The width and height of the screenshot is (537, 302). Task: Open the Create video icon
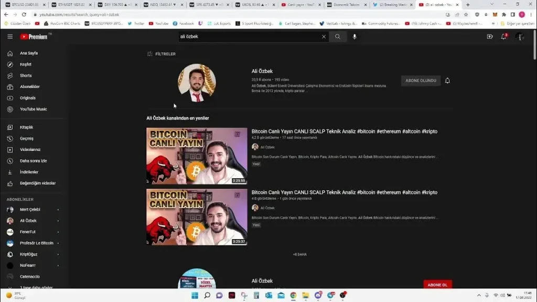[490, 37]
